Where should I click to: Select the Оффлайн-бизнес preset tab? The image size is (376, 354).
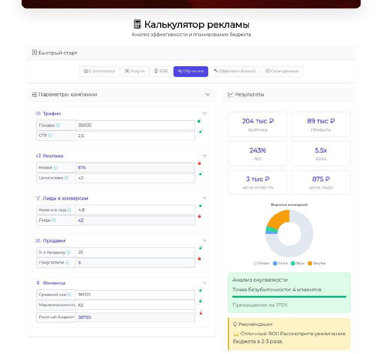tap(234, 71)
